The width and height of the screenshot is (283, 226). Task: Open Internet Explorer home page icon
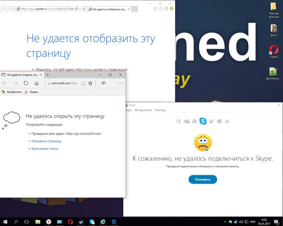[x=155, y=8]
